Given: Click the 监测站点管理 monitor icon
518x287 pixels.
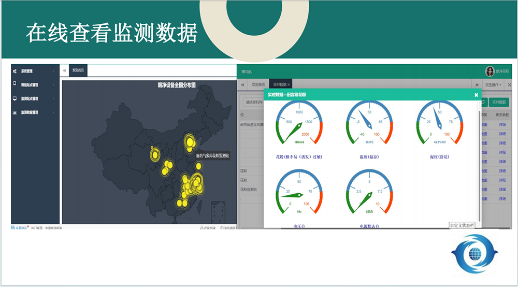Looking at the screenshot, I should click(x=15, y=98).
